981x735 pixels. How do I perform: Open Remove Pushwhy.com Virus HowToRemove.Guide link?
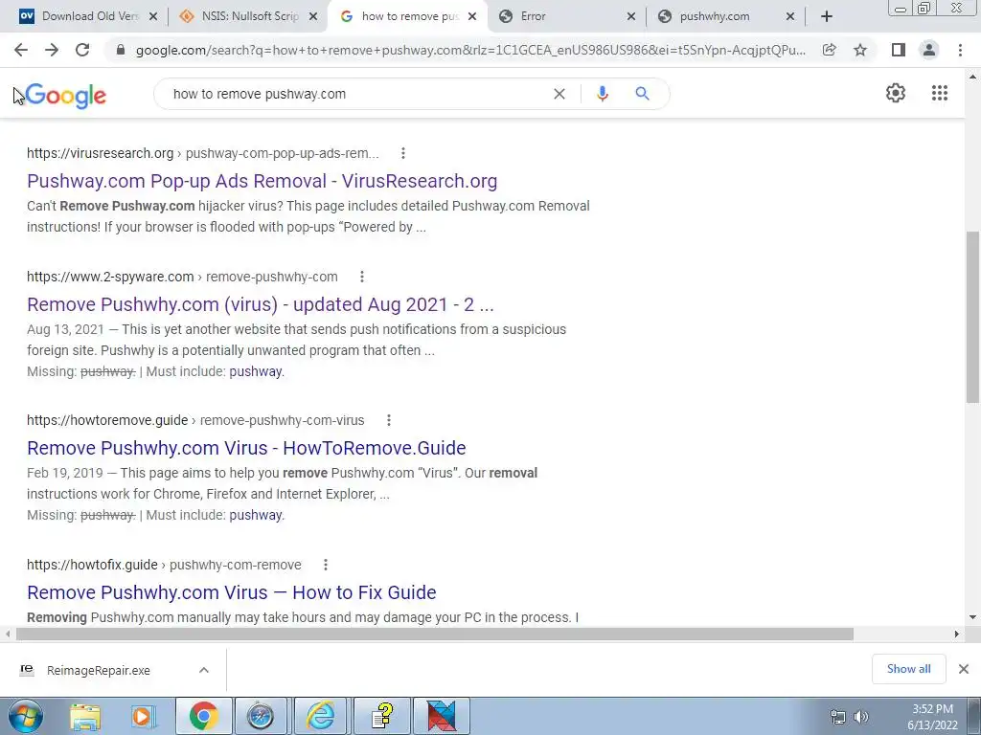pyautogui.click(x=246, y=448)
